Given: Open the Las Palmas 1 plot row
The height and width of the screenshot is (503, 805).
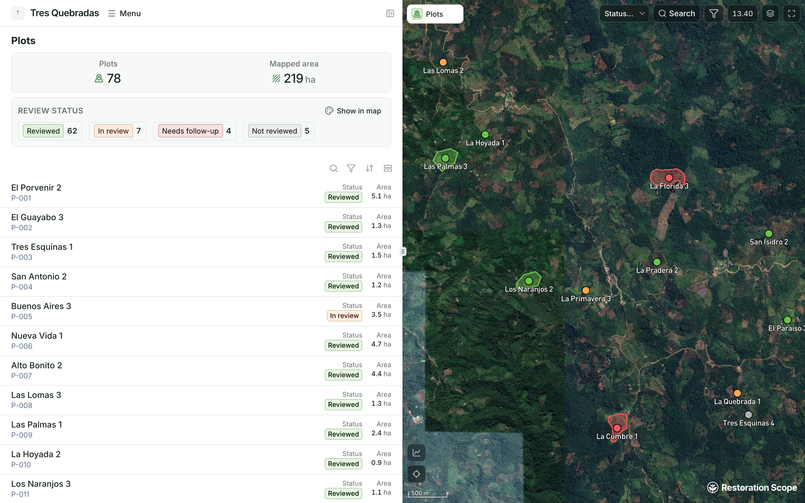Looking at the screenshot, I should (201, 430).
